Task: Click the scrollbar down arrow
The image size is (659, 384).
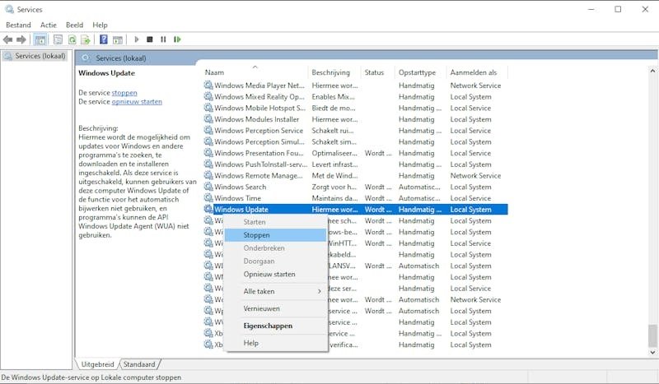Action: [x=652, y=353]
